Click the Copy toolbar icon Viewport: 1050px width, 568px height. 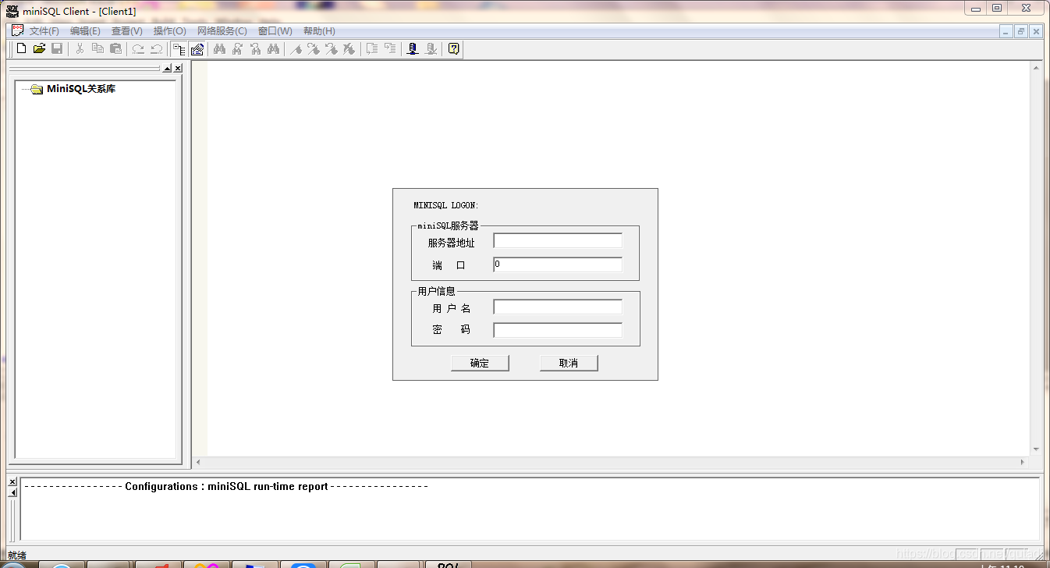click(98, 48)
